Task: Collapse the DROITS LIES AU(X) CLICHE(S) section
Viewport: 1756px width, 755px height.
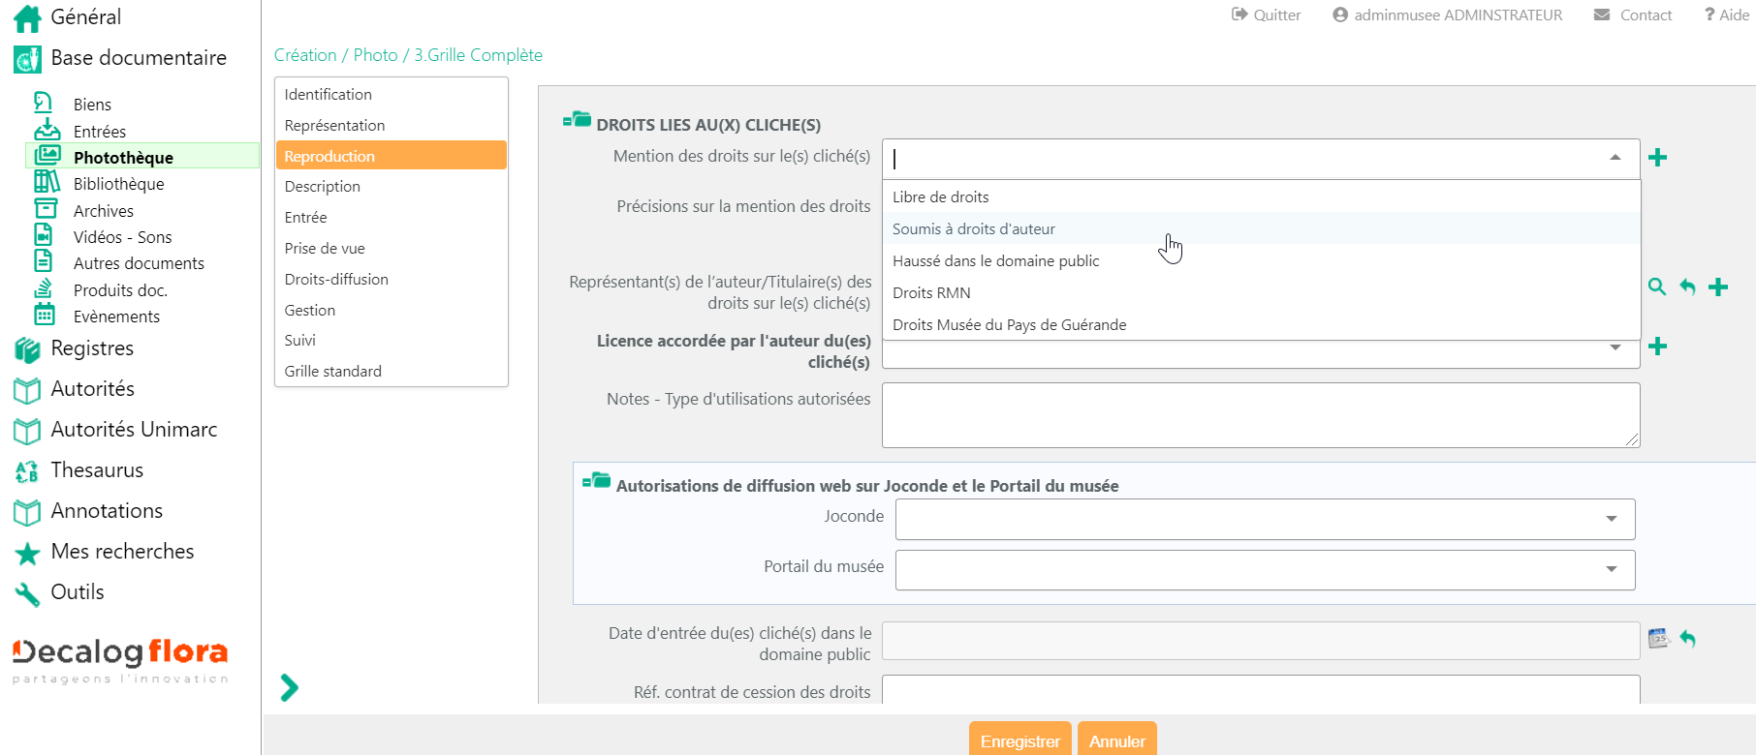Action: coord(577,120)
